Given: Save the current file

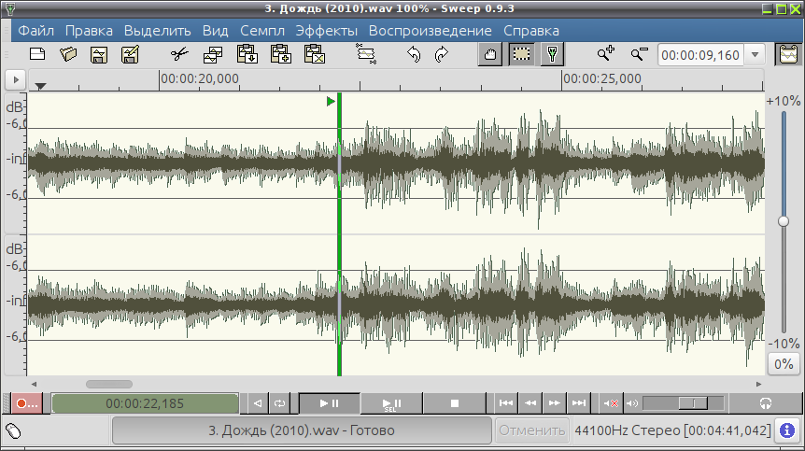Looking at the screenshot, I should pyautogui.click(x=99, y=54).
